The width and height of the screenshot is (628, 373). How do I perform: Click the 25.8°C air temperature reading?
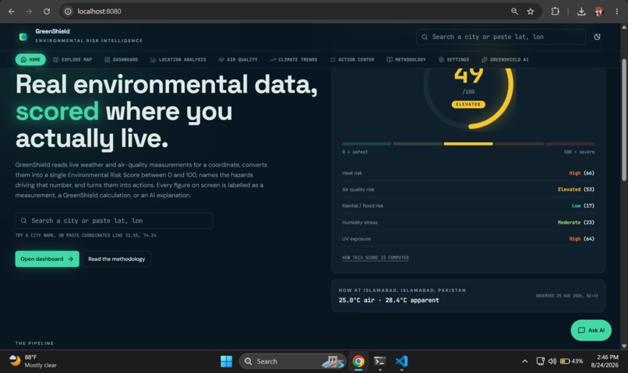pyautogui.click(x=356, y=300)
